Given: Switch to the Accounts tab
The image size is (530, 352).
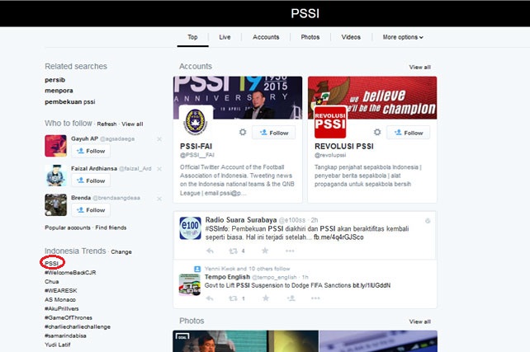Looking at the screenshot, I should (x=266, y=37).
